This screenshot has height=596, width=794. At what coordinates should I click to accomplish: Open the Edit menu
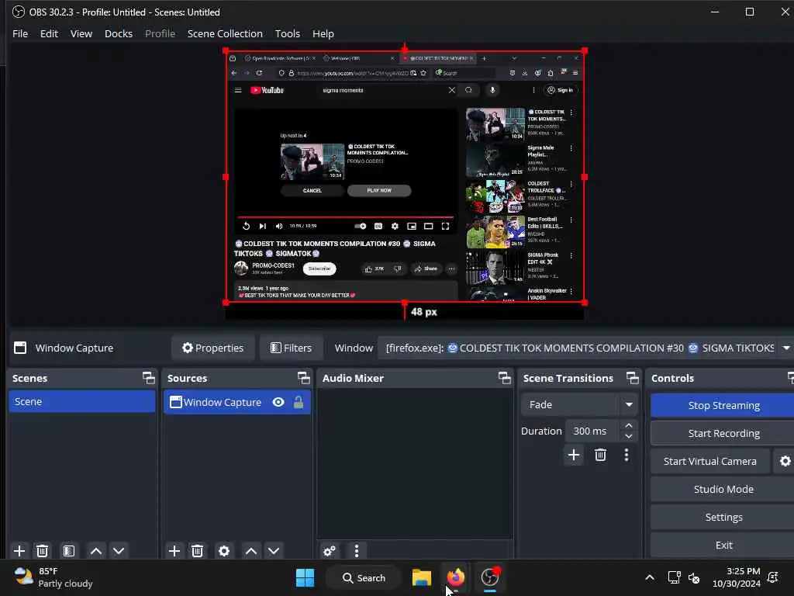(49, 33)
